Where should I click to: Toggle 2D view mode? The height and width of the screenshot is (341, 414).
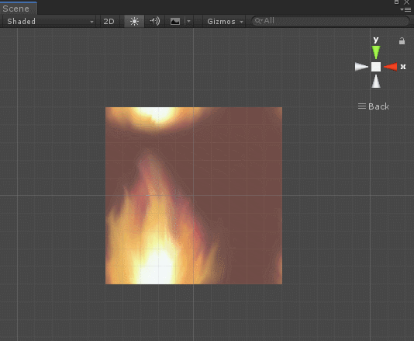click(x=109, y=22)
